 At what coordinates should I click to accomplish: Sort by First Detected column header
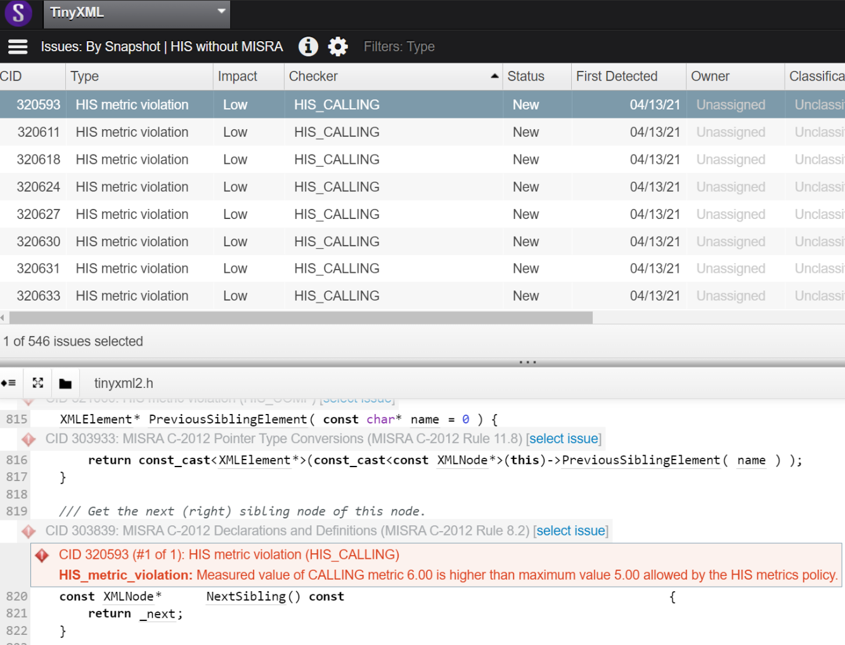click(628, 77)
